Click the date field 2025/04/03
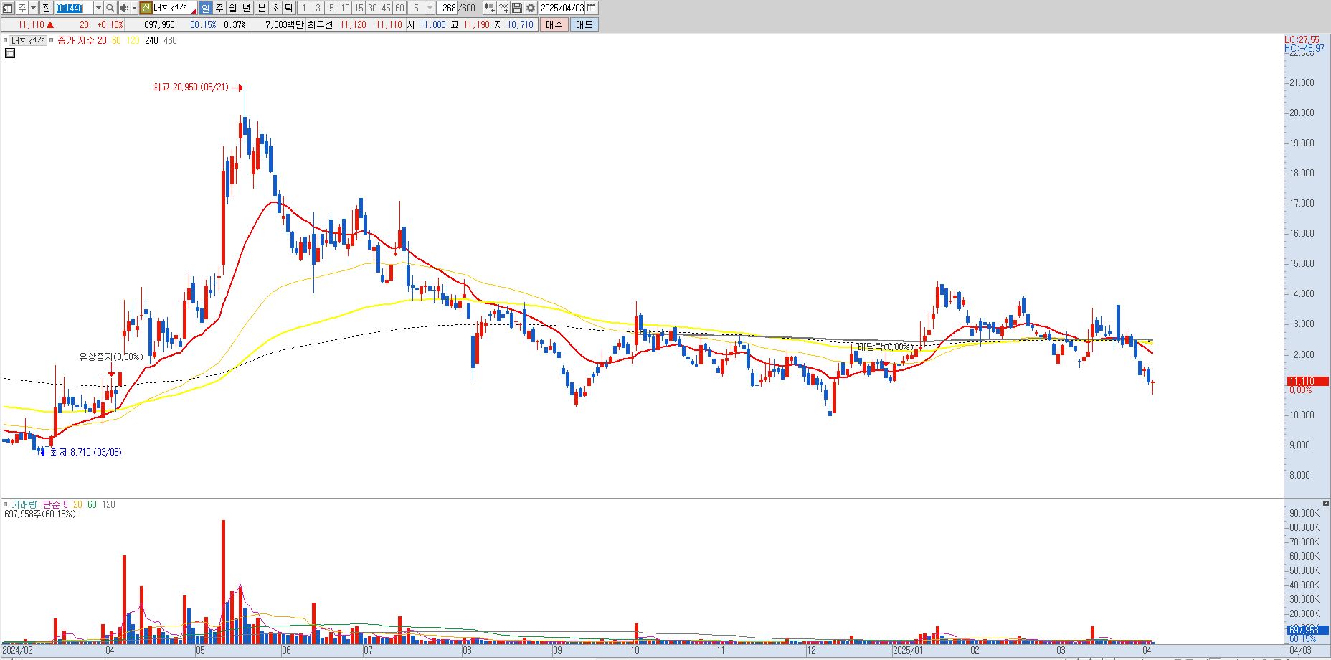The image size is (1331, 660). (x=562, y=8)
